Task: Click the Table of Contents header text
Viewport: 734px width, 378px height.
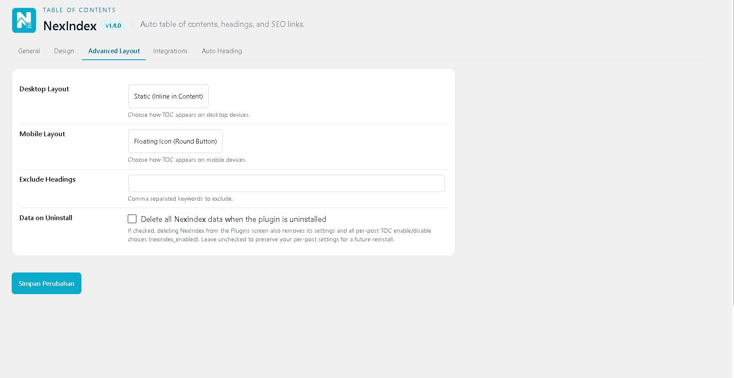Action: click(x=79, y=10)
